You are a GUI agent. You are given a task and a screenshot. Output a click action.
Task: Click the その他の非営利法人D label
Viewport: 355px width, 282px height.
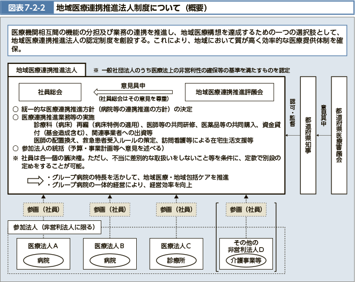(x=246, y=246)
